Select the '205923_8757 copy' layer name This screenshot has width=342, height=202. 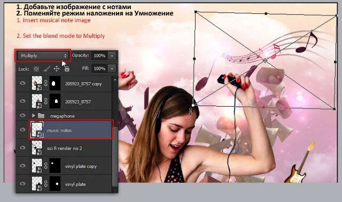[83, 84]
